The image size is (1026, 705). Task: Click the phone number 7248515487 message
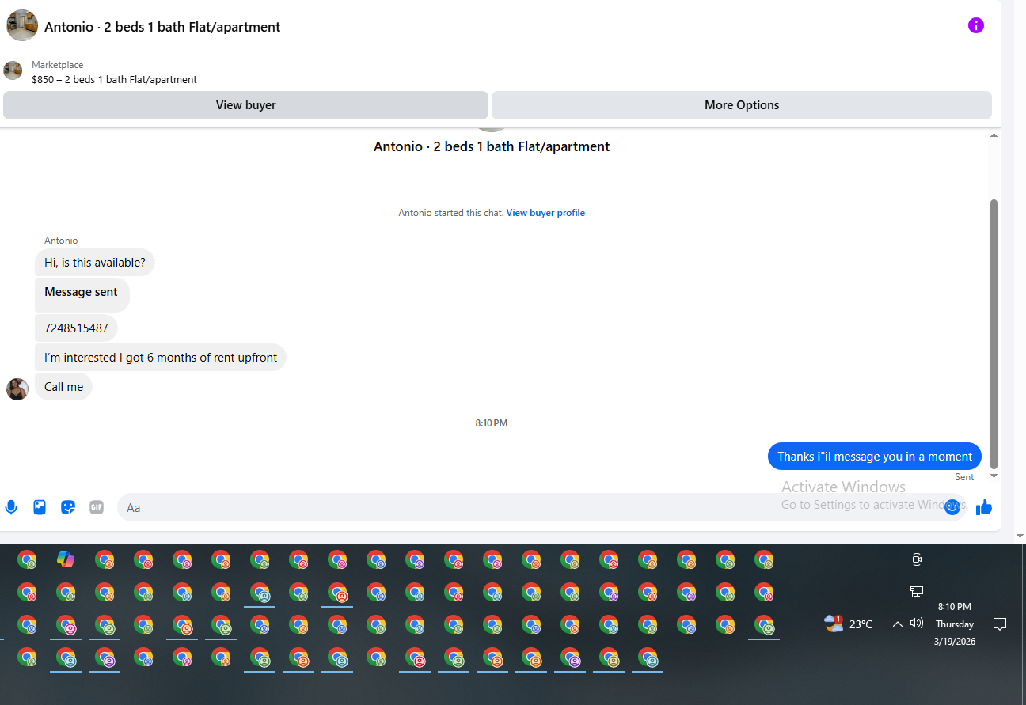(76, 328)
